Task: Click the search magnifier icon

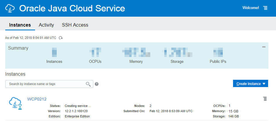Action: (88, 84)
